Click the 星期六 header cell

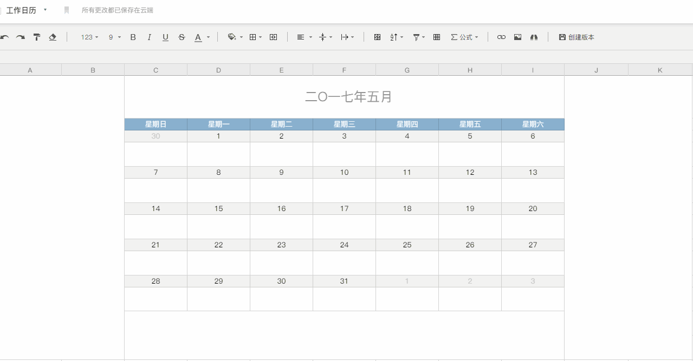(x=533, y=124)
